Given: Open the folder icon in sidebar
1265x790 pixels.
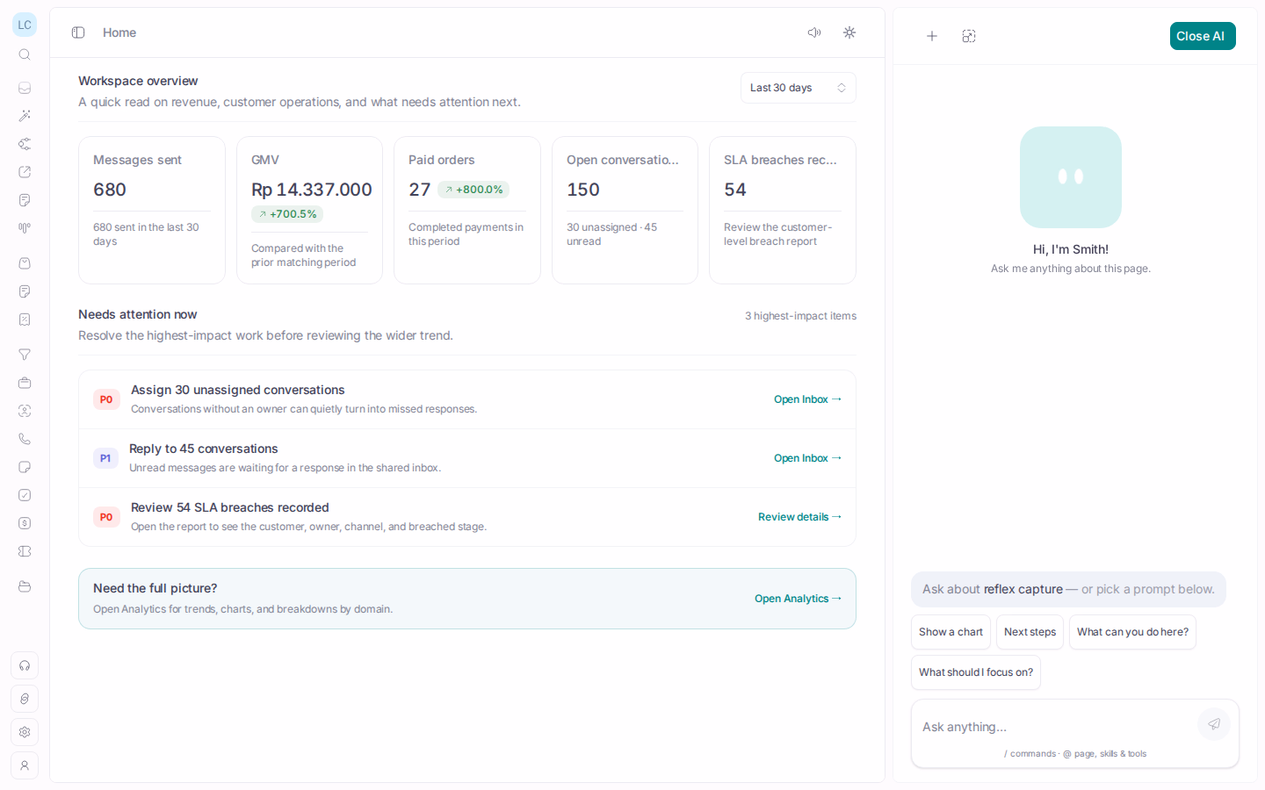Looking at the screenshot, I should point(25,586).
